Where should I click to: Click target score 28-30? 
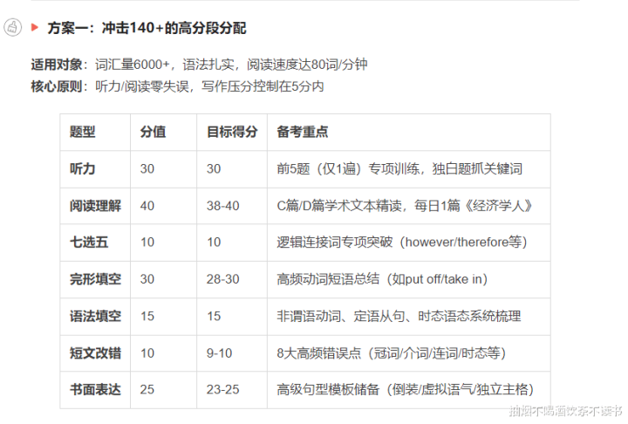click(222, 279)
